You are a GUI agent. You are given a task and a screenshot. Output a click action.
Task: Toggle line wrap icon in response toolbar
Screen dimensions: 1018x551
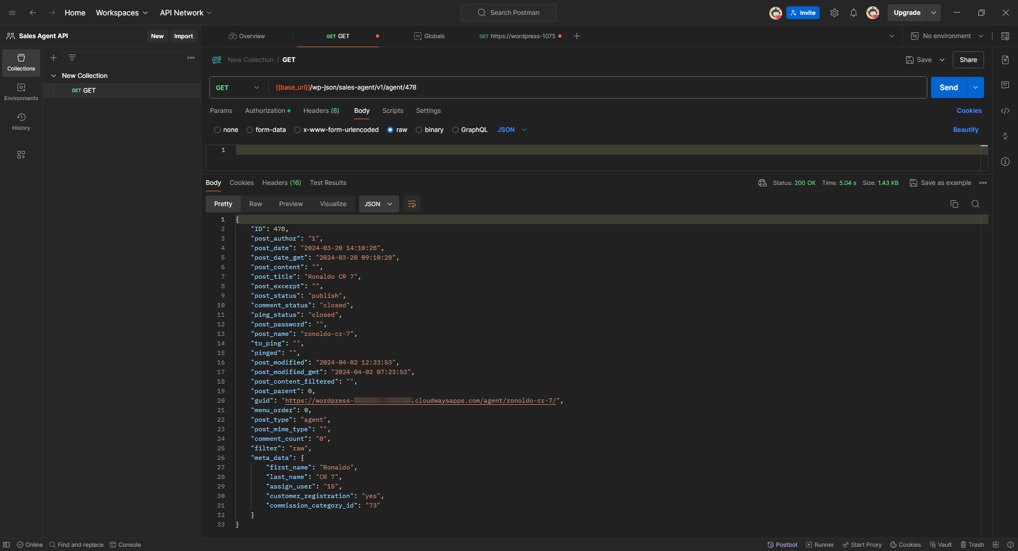click(412, 204)
